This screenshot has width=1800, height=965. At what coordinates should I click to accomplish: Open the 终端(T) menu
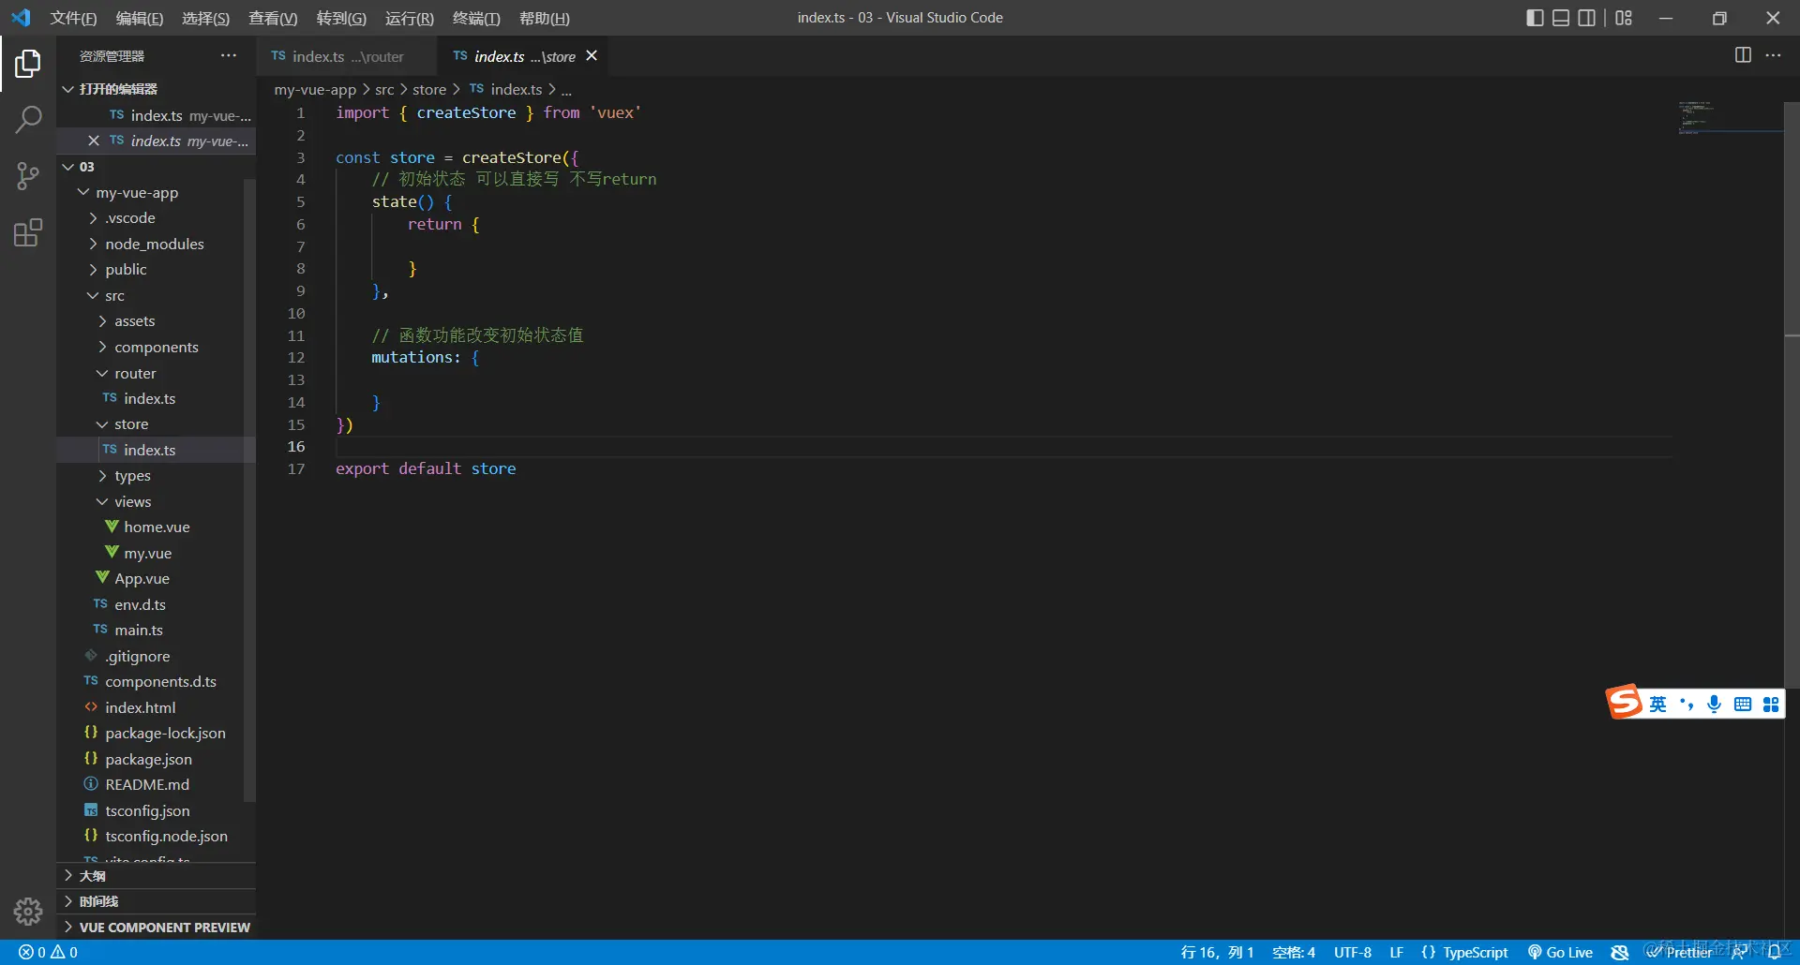point(476,18)
